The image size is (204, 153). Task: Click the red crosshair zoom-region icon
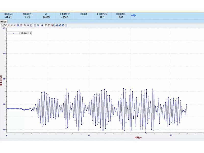[21, 25]
